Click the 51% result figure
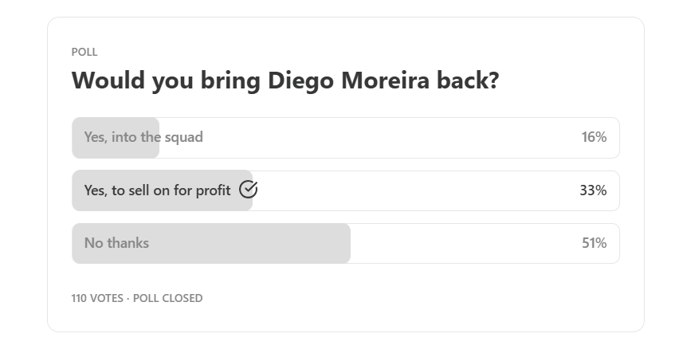 click(x=594, y=243)
